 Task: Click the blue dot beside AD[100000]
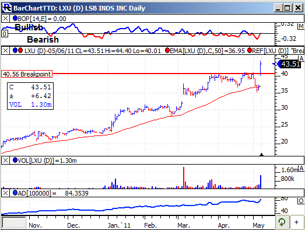coord(15,193)
